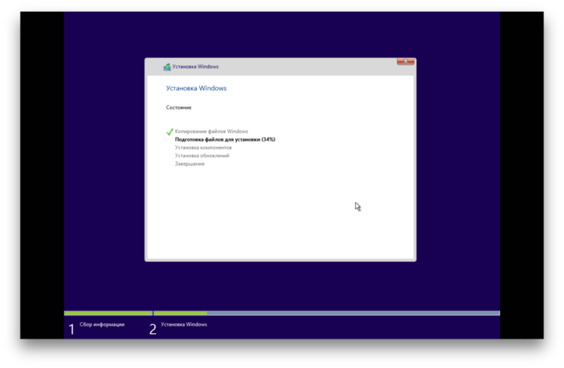Click the title bar text Установка Windows

[196, 67]
